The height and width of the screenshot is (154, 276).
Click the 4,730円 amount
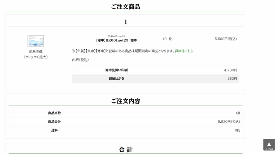(x=230, y=70)
